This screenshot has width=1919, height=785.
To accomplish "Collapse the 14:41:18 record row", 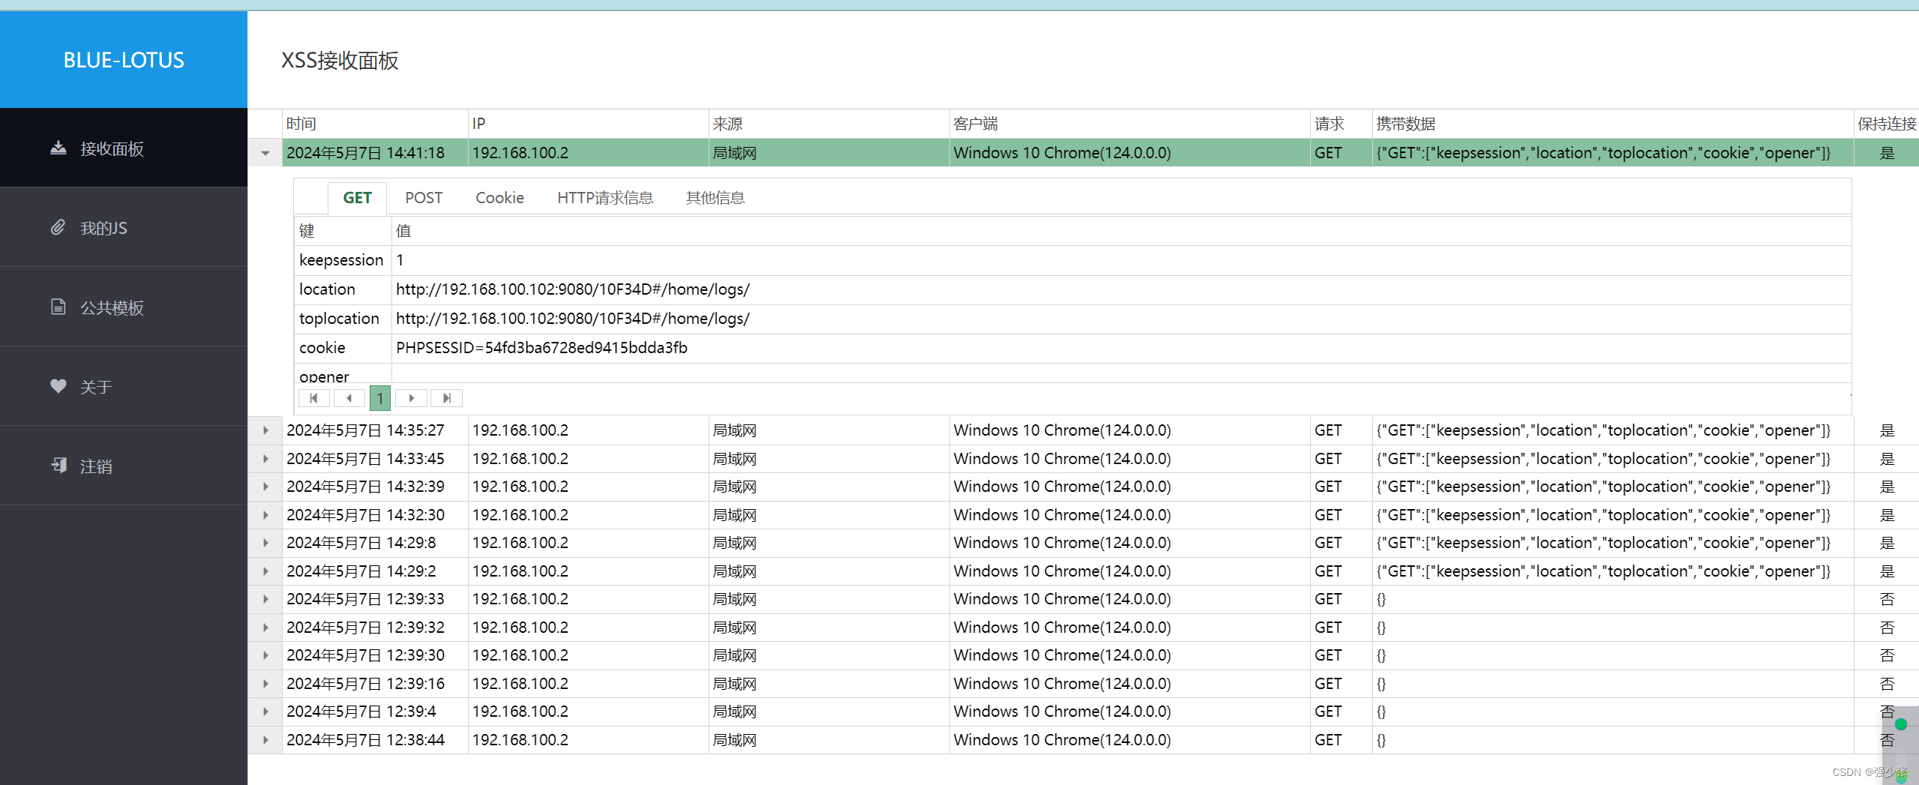I will (x=265, y=153).
